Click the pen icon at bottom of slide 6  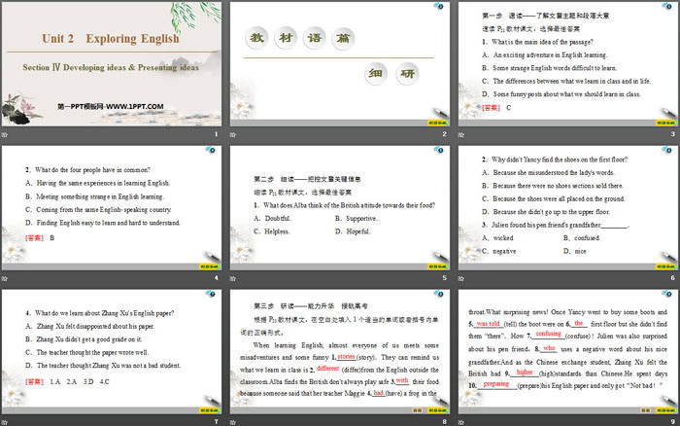coord(668,257)
